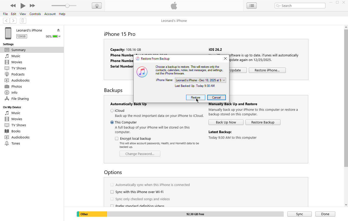The height and width of the screenshot is (221, 348).
Task: Expand the iPhone Name backup dropdown
Action: click(200, 80)
